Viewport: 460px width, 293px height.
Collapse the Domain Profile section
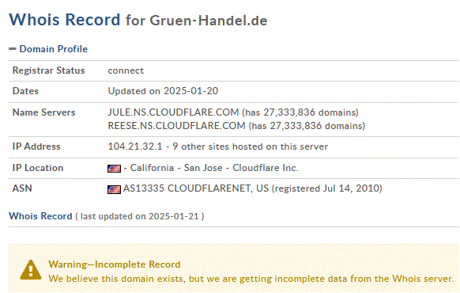pos(13,49)
